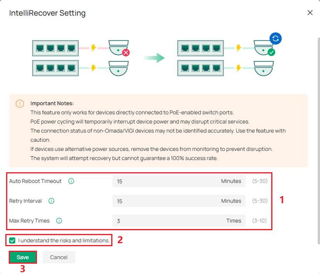Click the Cancel button
Screen dimensions: 320x274
point(59,257)
